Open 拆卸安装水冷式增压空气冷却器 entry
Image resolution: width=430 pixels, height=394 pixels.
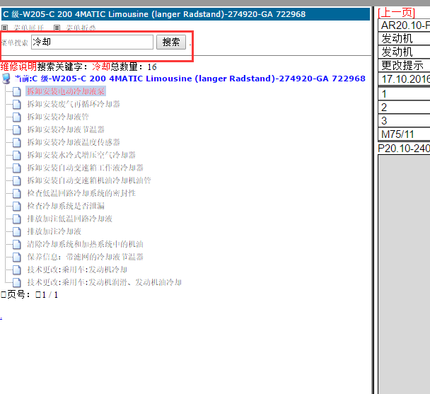pos(81,155)
